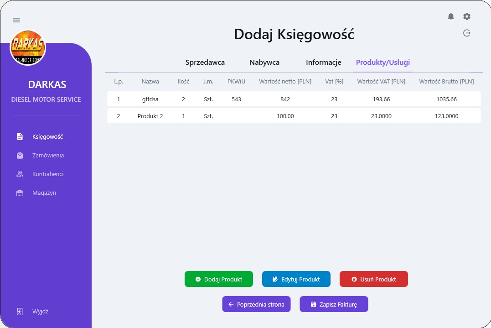491x328 pixels.
Task: Go back with Poprzednia strona button
Action: [x=257, y=304]
